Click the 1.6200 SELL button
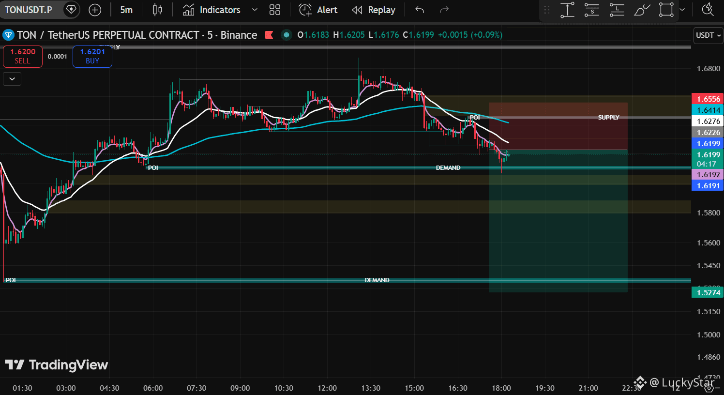This screenshot has height=395, width=724. [23, 56]
